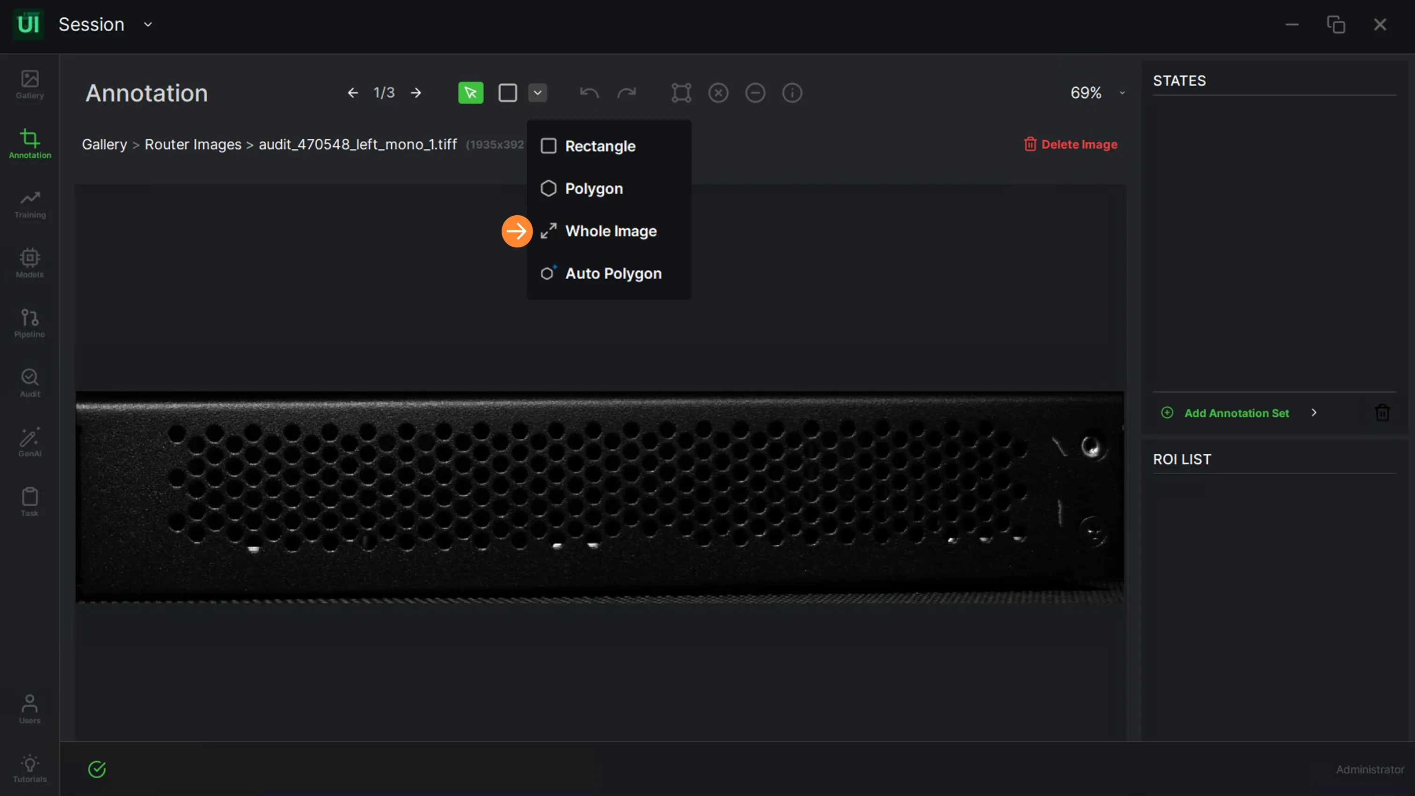The width and height of the screenshot is (1415, 796).
Task: Click the router image on canvas
Action: (599, 497)
